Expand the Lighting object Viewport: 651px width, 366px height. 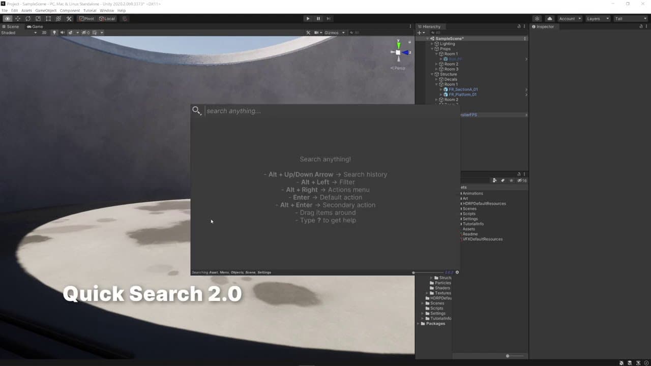coord(432,44)
